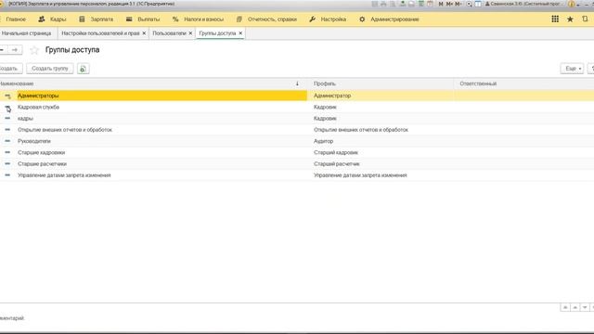
Task: Open the Настройка section
Action: 333,19
